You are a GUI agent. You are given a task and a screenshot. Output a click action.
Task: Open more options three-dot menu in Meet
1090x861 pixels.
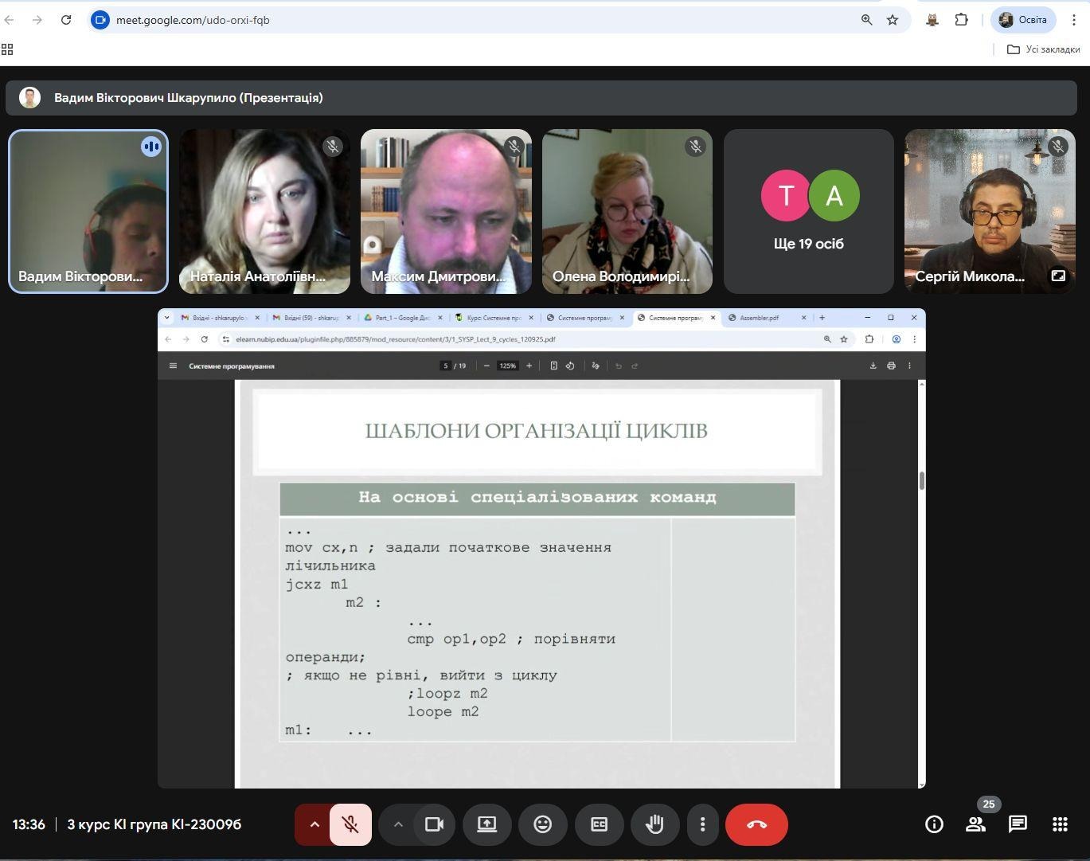(x=702, y=824)
